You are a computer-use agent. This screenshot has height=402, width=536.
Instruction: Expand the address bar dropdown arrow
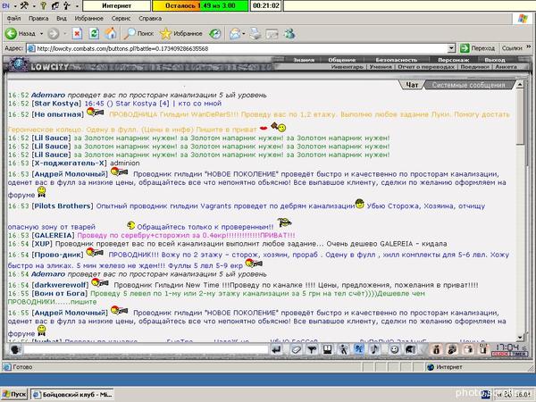(x=451, y=48)
